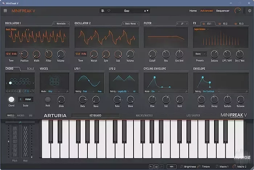Open the hamburger main menu
This screenshot has height=170, width=254.
coord(5,11)
